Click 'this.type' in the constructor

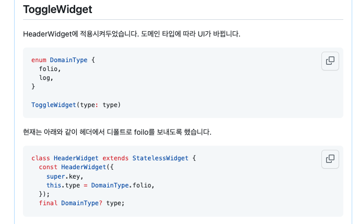coord(63,185)
